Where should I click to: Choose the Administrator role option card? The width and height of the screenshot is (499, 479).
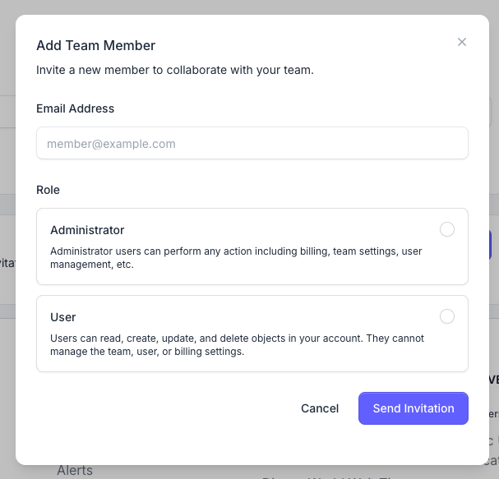click(x=252, y=246)
